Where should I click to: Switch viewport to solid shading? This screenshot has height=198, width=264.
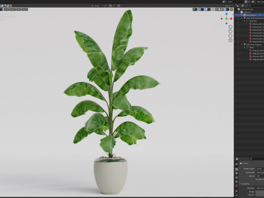point(219,9)
